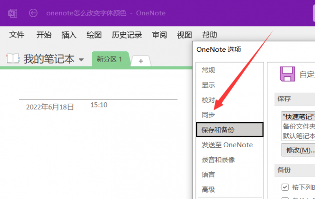Click the notebook icon beside 我的笔记本
Viewport: 315px width, 199px height.
(13, 58)
